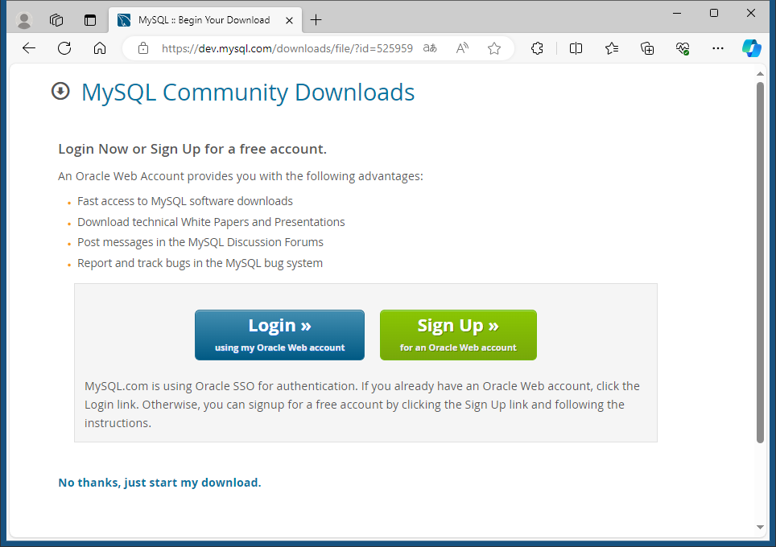Screen dimensions: 776x547
Task: Open the tab actions menu icon
Action: pos(90,20)
